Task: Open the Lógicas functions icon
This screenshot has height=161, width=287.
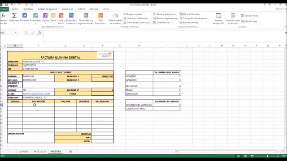Action: pyautogui.click(x=45, y=16)
